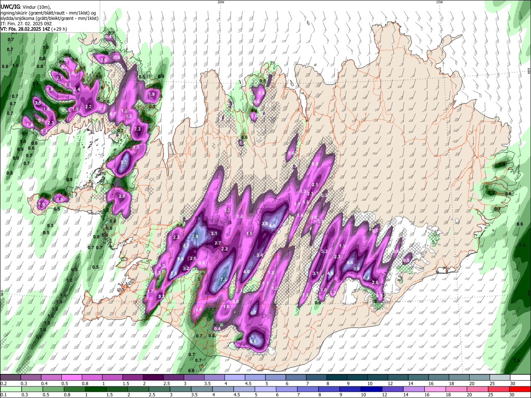Click the '15W' longitude label
The height and width of the screenshot is (398, 531).
[439, 2]
